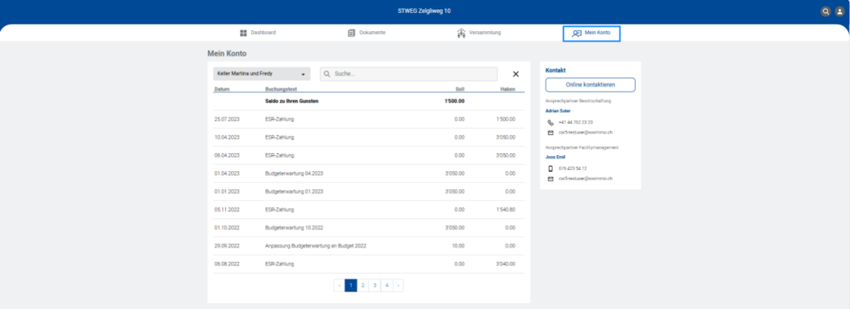This screenshot has height=309, width=850.
Task: Go to the Dashboard tab
Action: [258, 33]
